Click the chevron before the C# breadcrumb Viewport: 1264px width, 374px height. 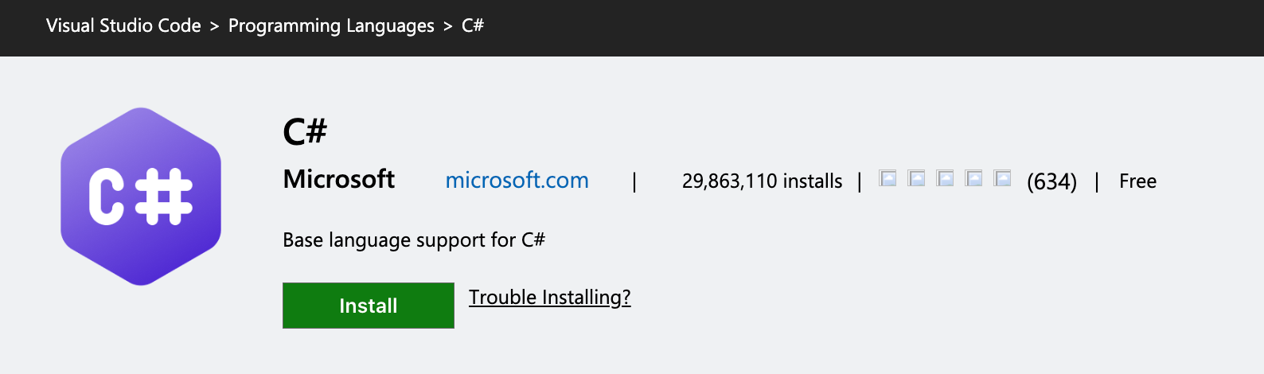(x=447, y=26)
